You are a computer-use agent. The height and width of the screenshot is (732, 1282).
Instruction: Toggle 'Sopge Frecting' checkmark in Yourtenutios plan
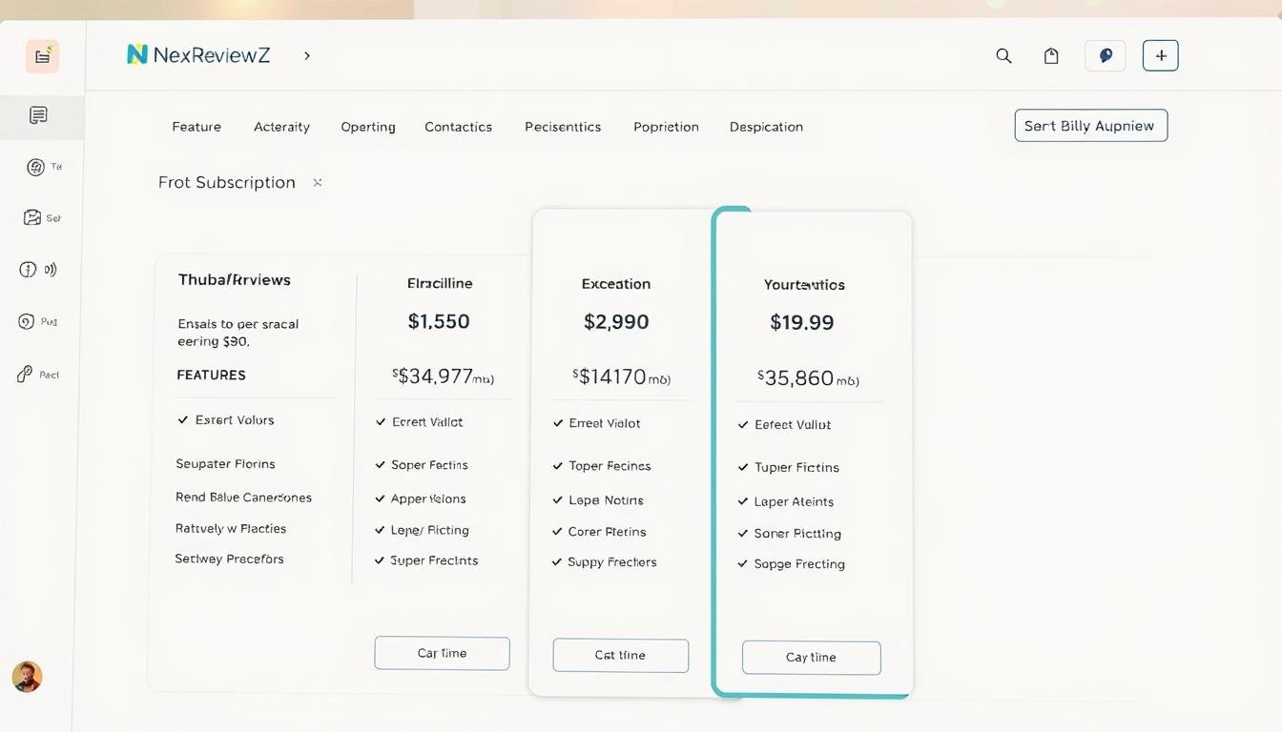[743, 564]
